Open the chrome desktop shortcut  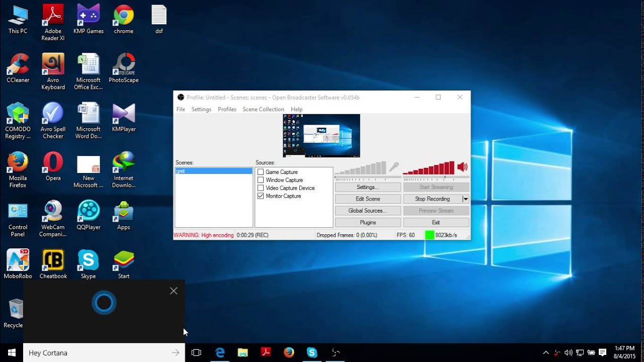click(124, 19)
